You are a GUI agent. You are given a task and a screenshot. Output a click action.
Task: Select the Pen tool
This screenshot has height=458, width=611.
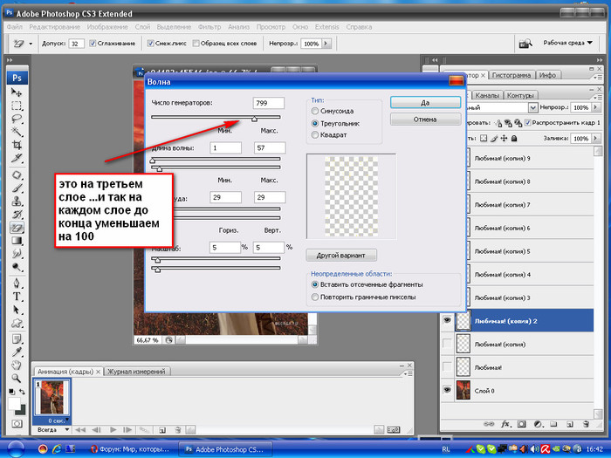point(17,284)
